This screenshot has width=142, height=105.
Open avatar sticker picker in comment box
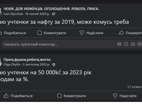[119, 44]
